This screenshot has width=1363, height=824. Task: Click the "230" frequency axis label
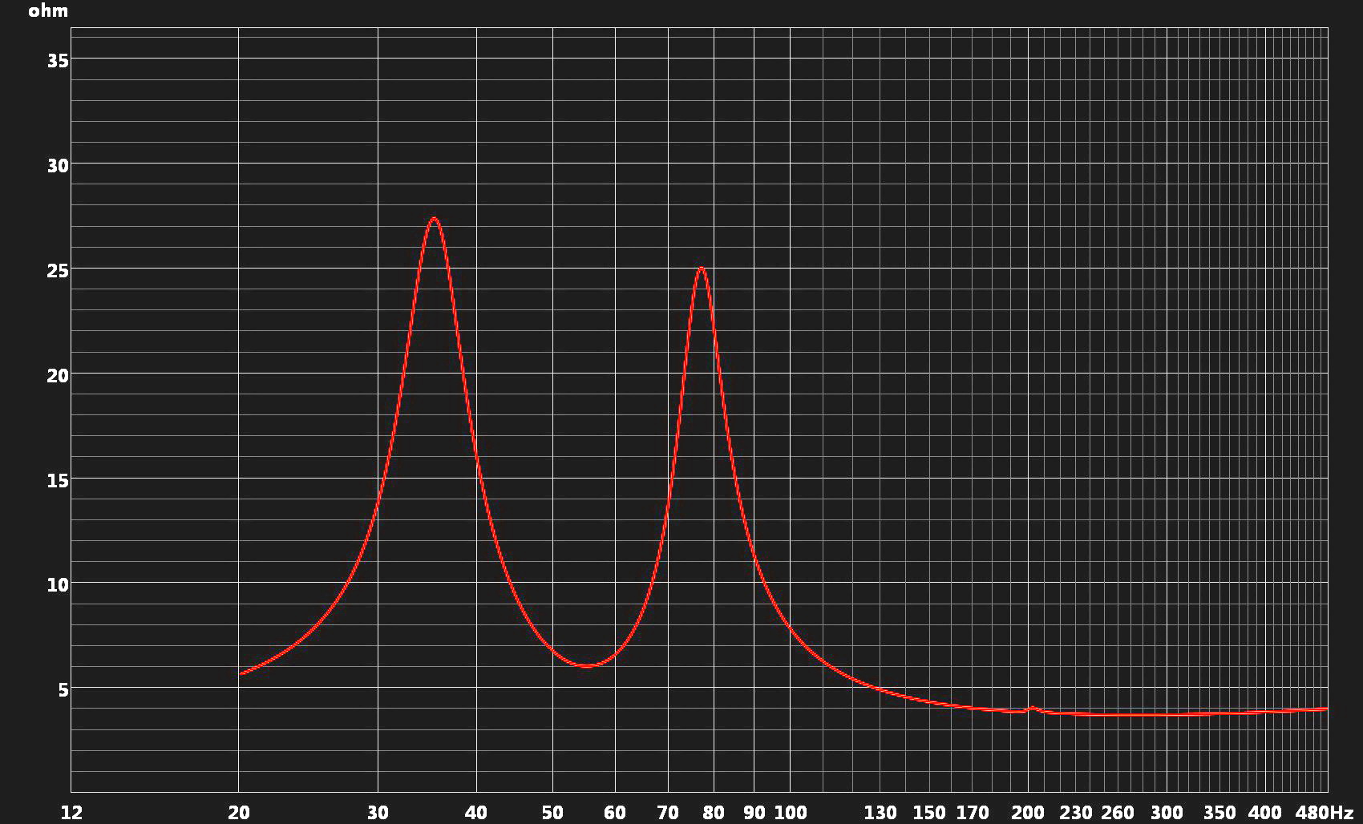click(1076, 813)
